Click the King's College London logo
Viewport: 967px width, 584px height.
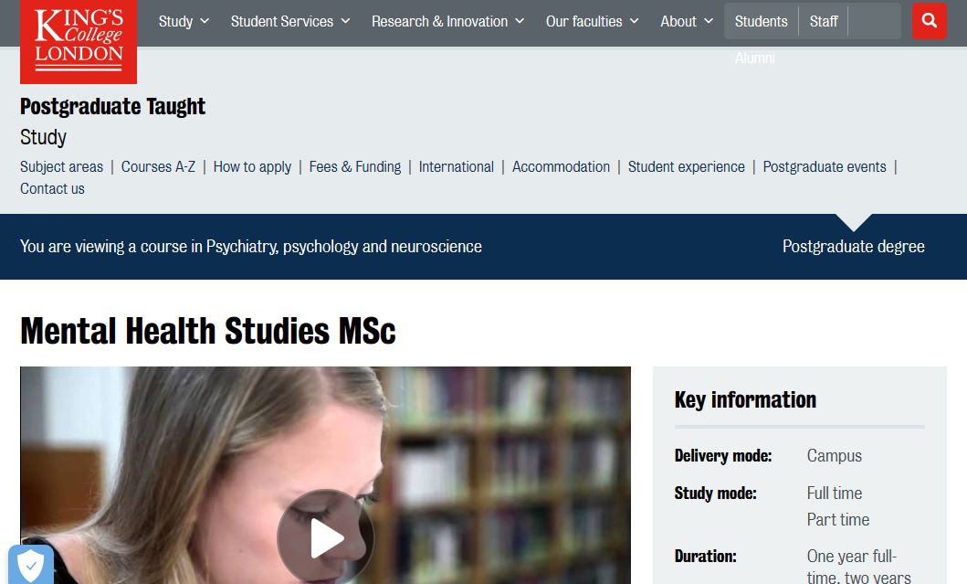coord(79,40)
